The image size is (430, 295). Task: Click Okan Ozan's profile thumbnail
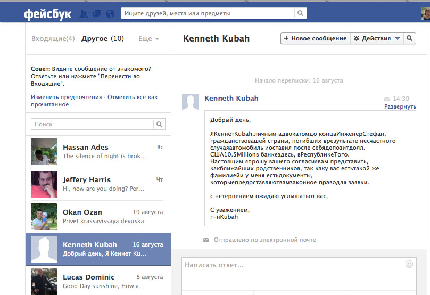tap(44, 216)
